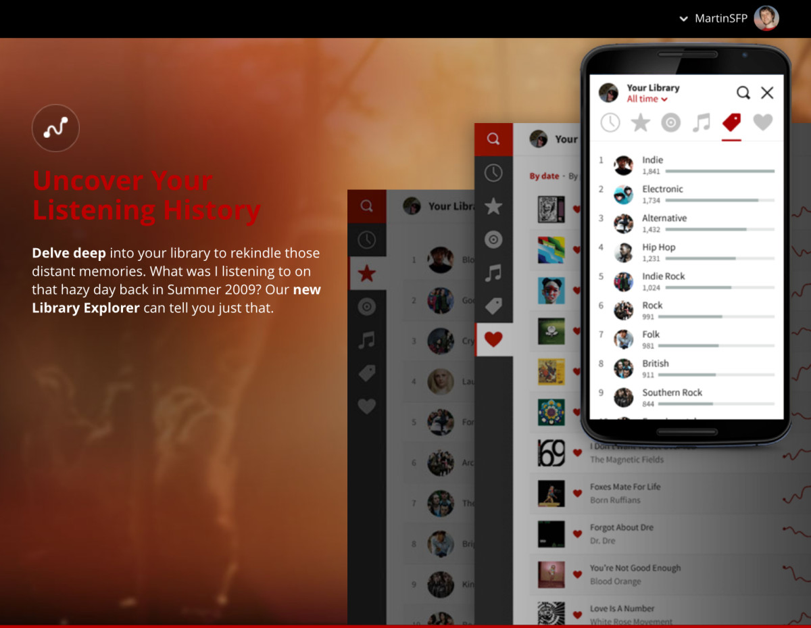Toggle heart on Forgot About Dre
This screenshot has width=811, height=628.
click(577, 534)
